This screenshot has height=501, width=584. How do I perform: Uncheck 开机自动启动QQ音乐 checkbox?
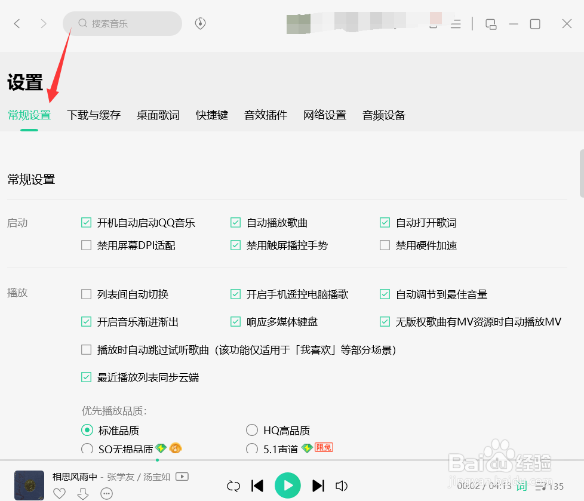[87, 223]
